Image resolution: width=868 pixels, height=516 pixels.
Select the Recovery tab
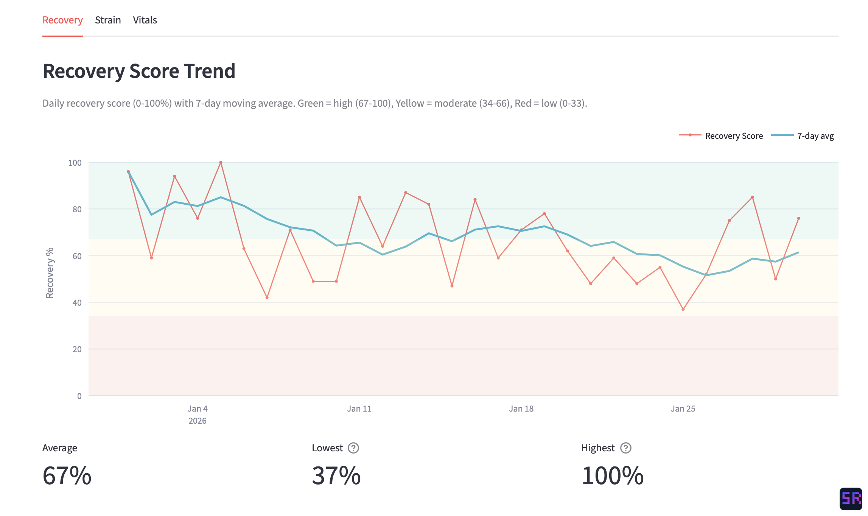coord(62,20)
